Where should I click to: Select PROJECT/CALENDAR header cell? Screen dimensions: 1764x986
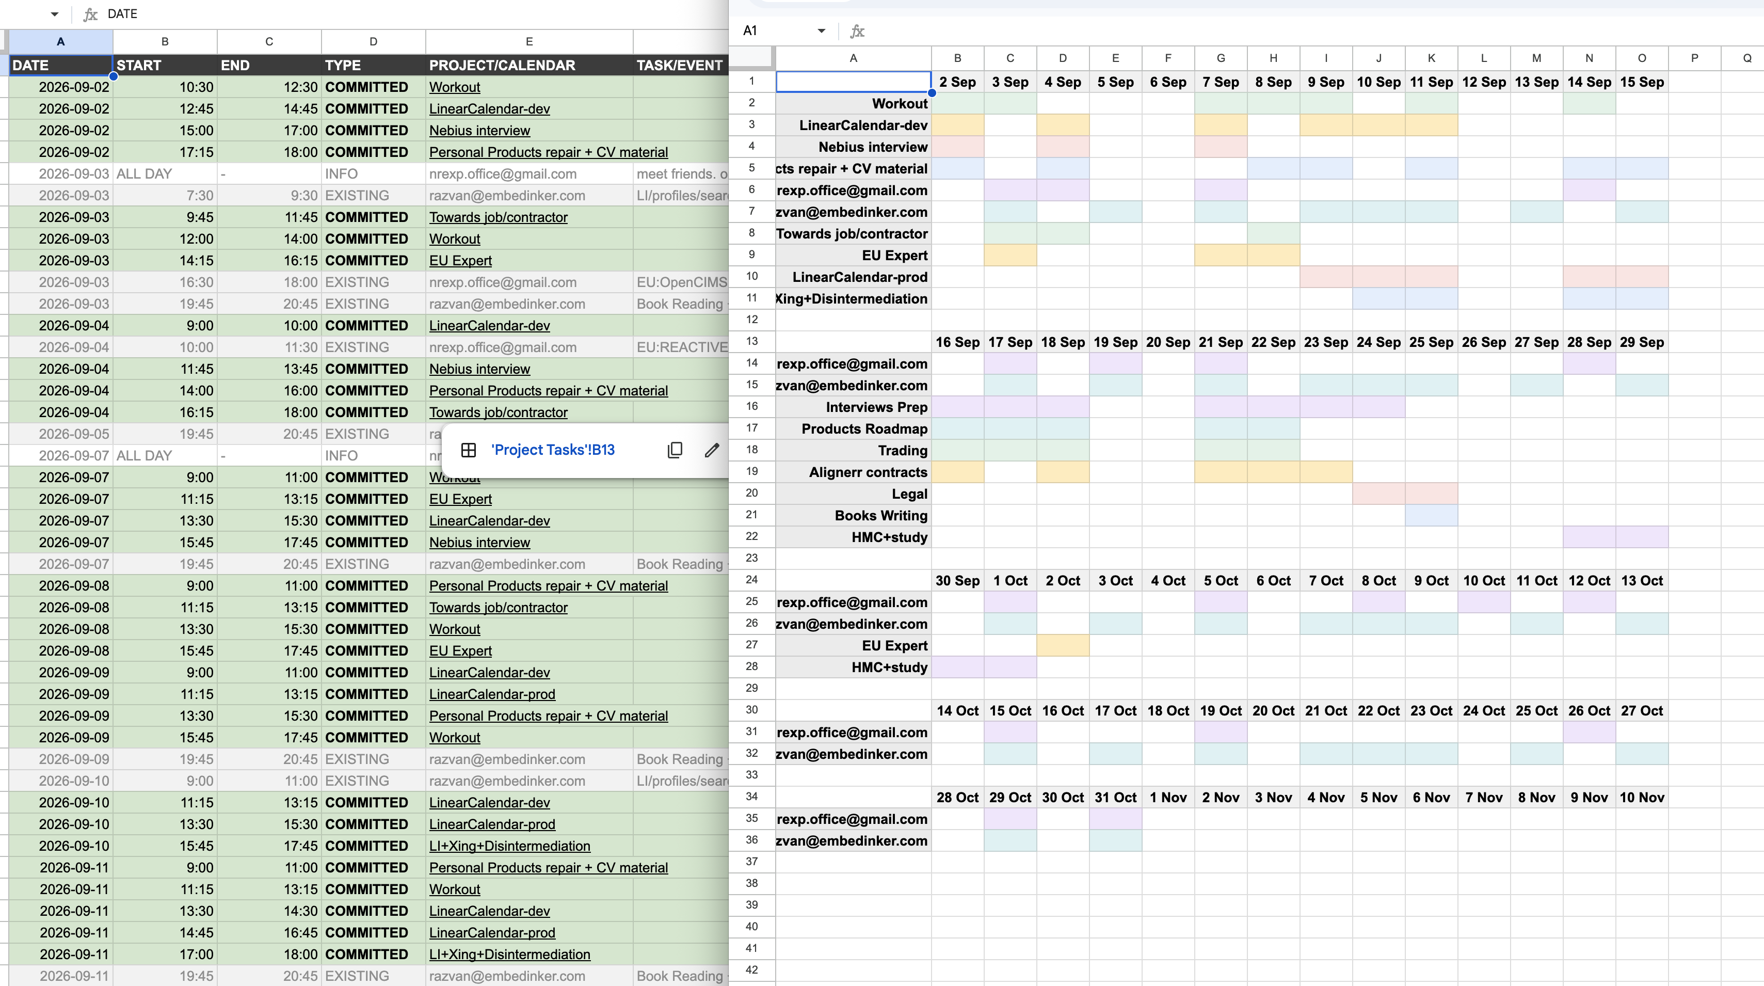click(x=530, y=65)
